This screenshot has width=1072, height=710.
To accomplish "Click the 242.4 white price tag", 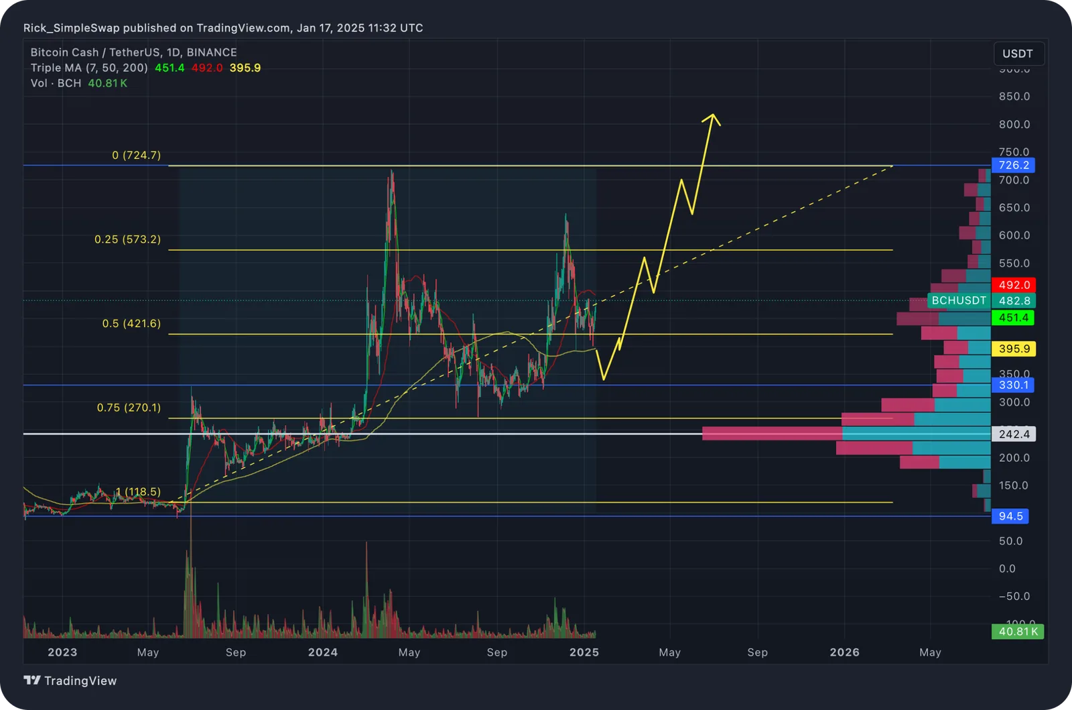I will pos(1013,434).
